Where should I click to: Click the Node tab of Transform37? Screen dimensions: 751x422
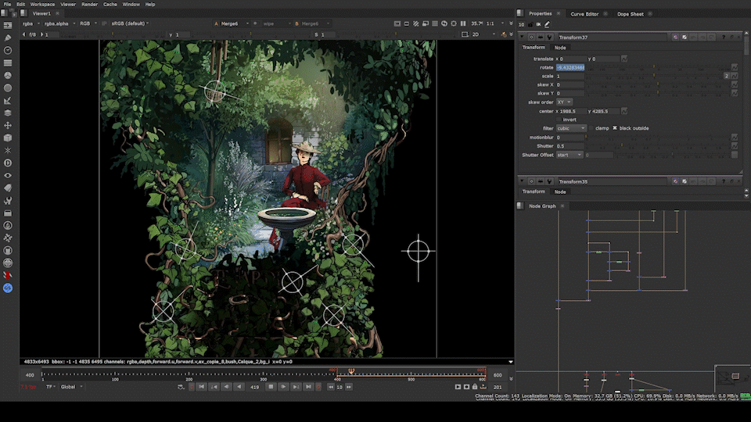(560, 48)
